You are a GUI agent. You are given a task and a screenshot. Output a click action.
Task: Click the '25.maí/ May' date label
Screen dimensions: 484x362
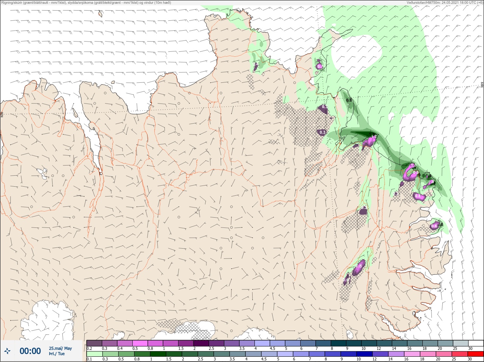[x=60, y=348]
